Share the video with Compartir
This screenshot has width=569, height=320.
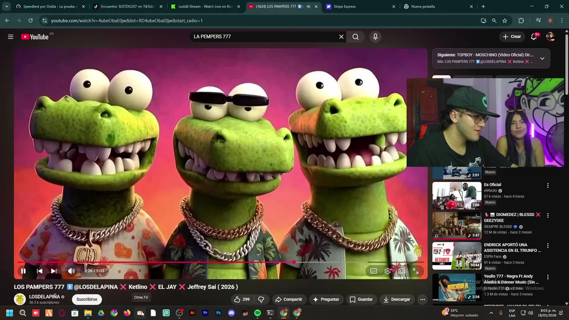(x=289, y=300)
